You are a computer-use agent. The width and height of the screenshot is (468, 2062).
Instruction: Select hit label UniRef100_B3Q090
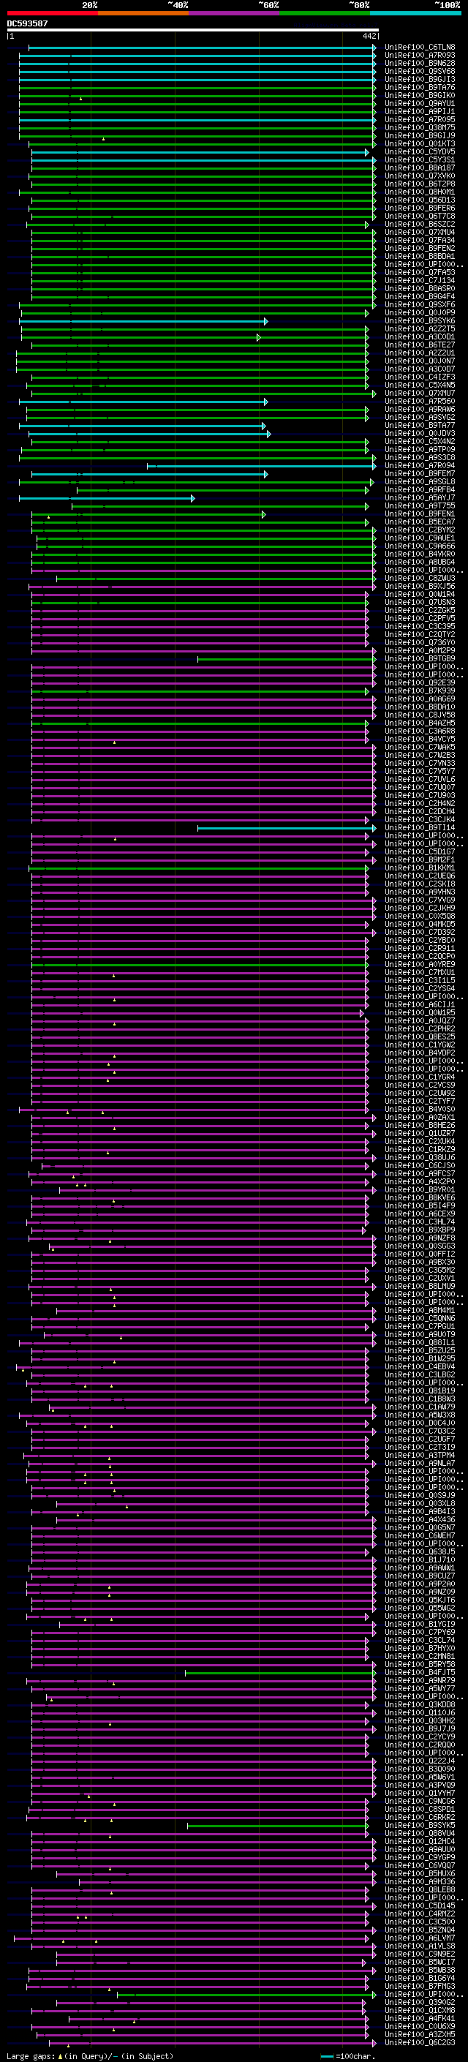(420, 1769)
